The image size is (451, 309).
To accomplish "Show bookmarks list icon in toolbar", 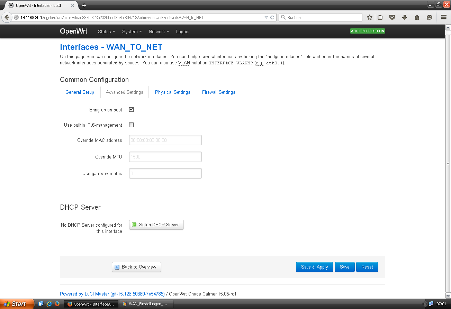I will point(380,17).
